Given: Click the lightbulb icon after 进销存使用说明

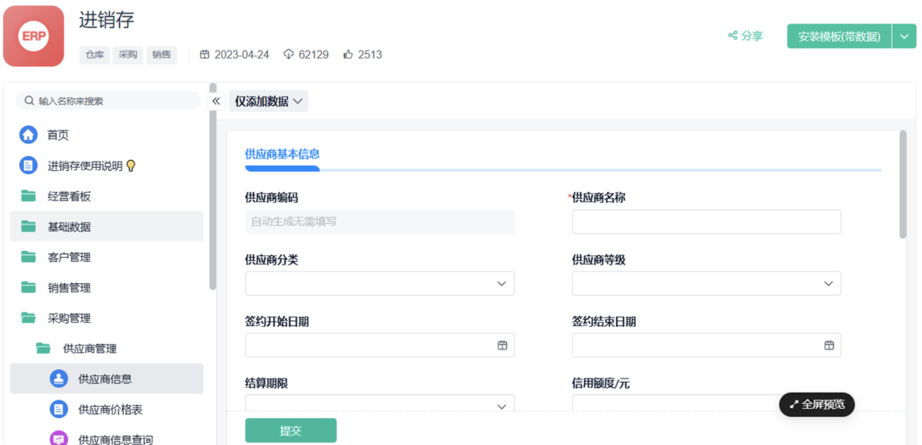Looking at the screenshot, I should click(131, 166).
